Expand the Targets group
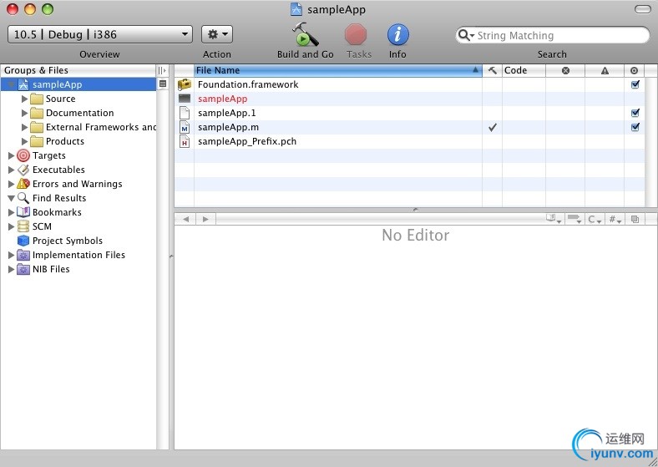 [x=11, y=156]
